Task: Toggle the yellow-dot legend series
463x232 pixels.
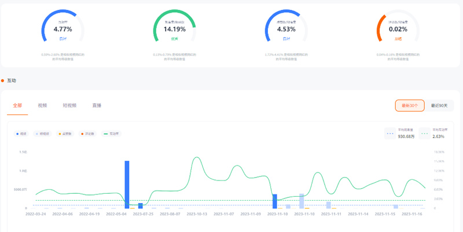Action: (x=67, y=134)
